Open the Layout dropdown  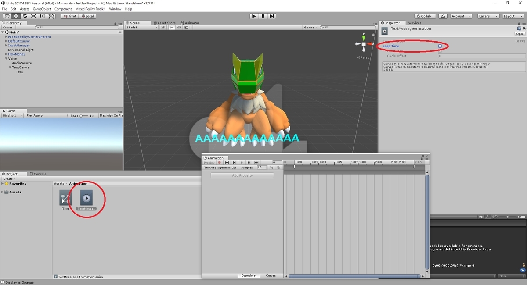coord(513,16)
